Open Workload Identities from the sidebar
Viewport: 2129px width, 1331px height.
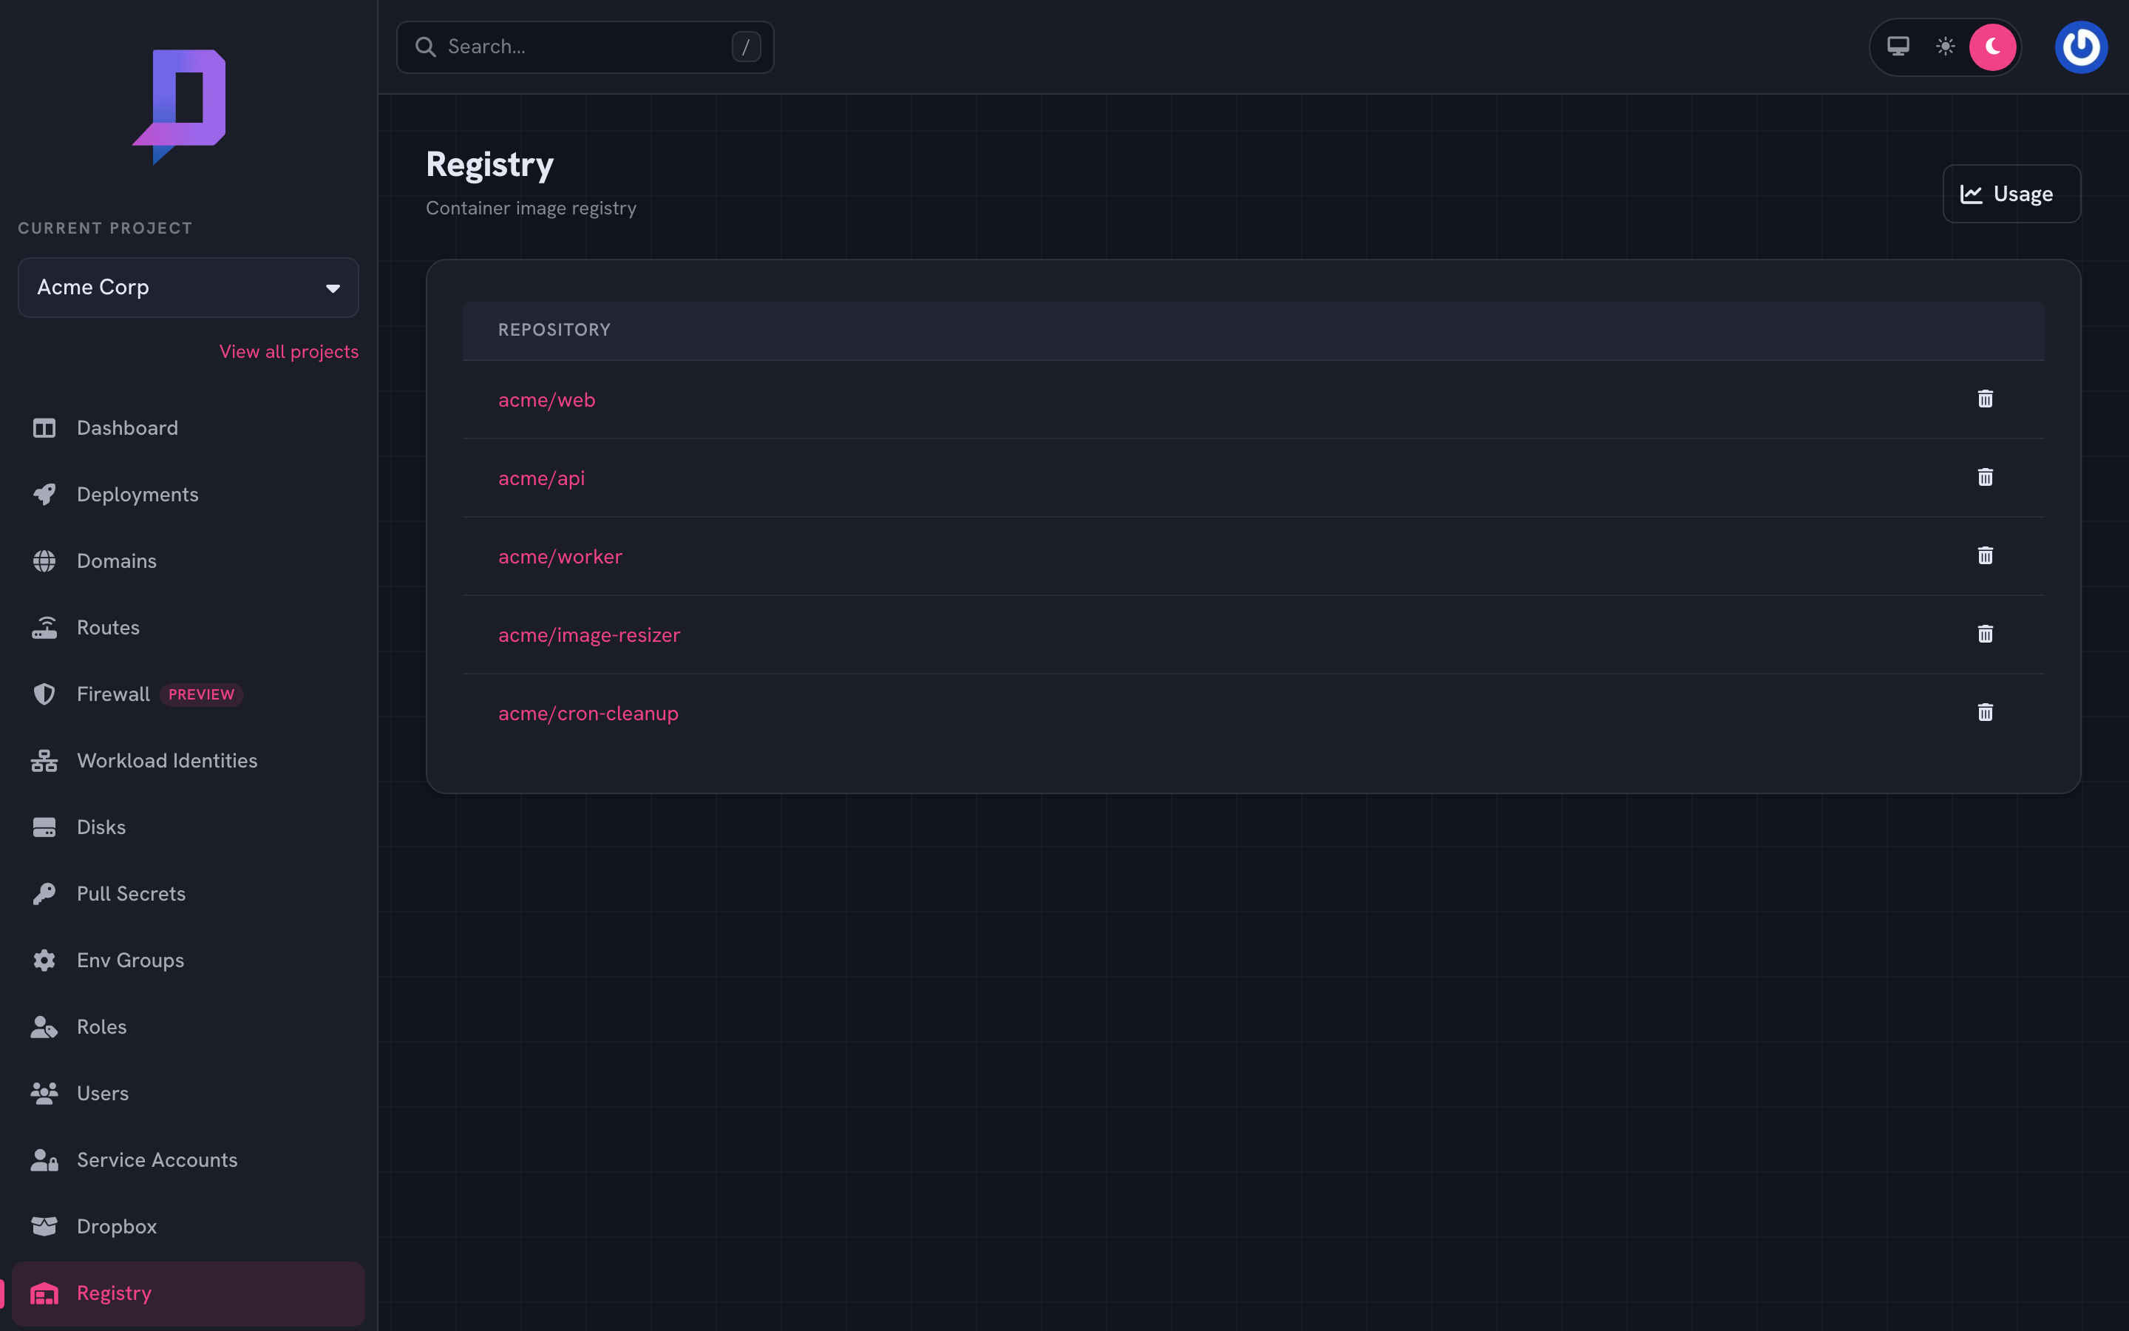point(187,761)
